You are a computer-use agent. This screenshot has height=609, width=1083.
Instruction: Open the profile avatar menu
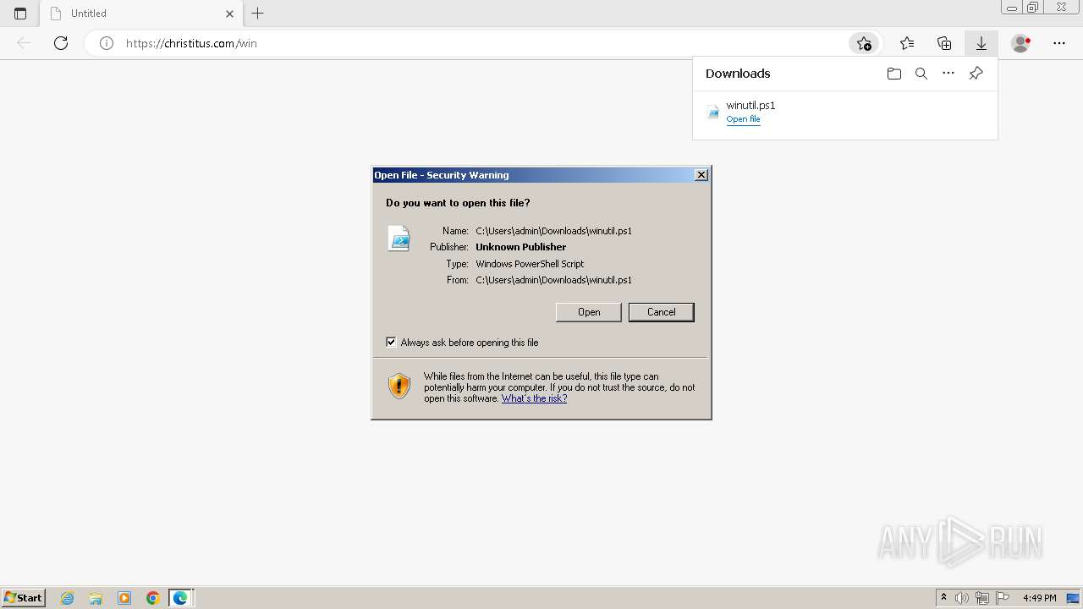point(1021,43)
